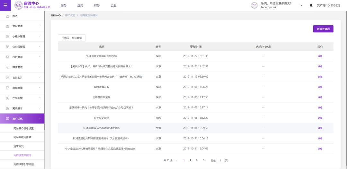Collapse the 推广优化 sidebar section
The image size is (347, 169).
[40, 119]
